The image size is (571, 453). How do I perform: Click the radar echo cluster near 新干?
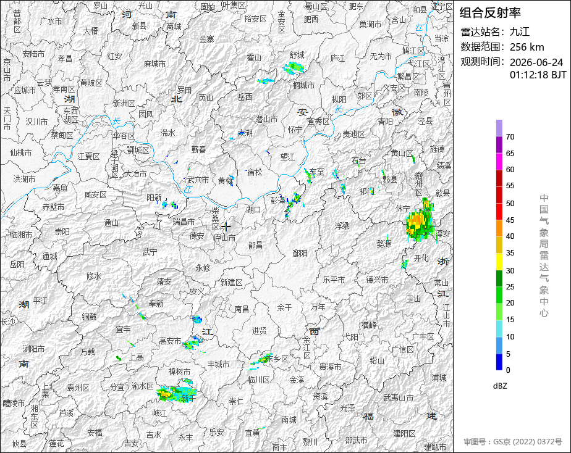click(x=176, y=394)
